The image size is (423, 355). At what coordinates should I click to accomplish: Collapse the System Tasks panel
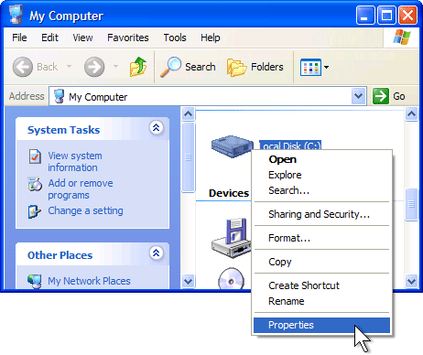pyautogui.click(x=157, y=127)
